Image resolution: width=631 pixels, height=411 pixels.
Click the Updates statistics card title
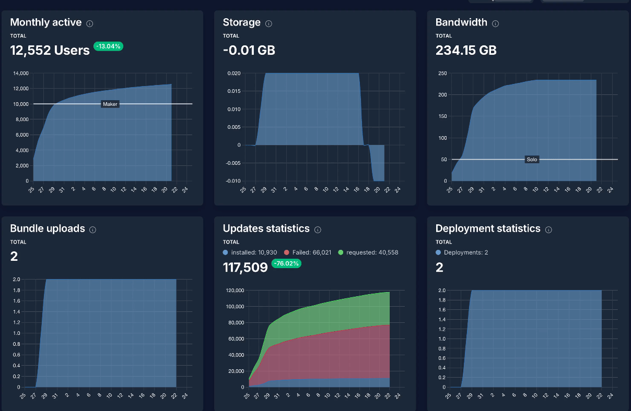coord(266,228)
